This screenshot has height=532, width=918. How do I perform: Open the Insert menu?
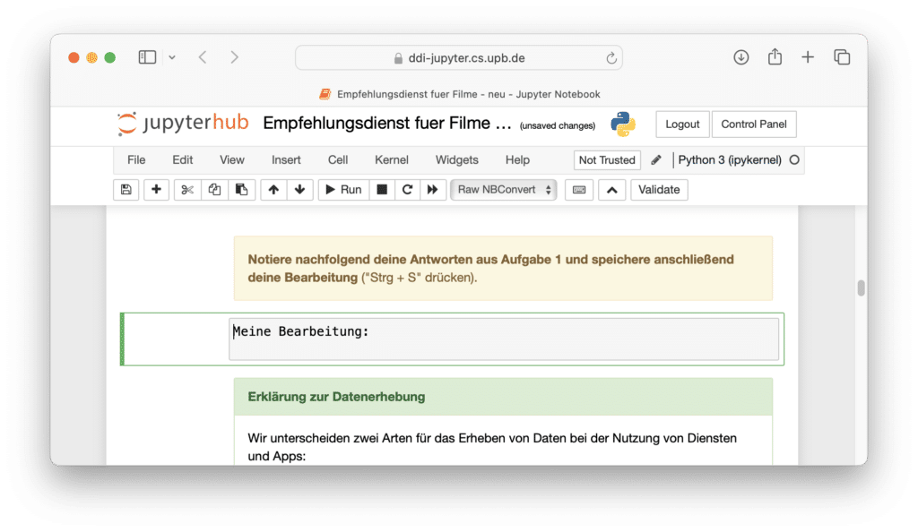tap(286, 159)
